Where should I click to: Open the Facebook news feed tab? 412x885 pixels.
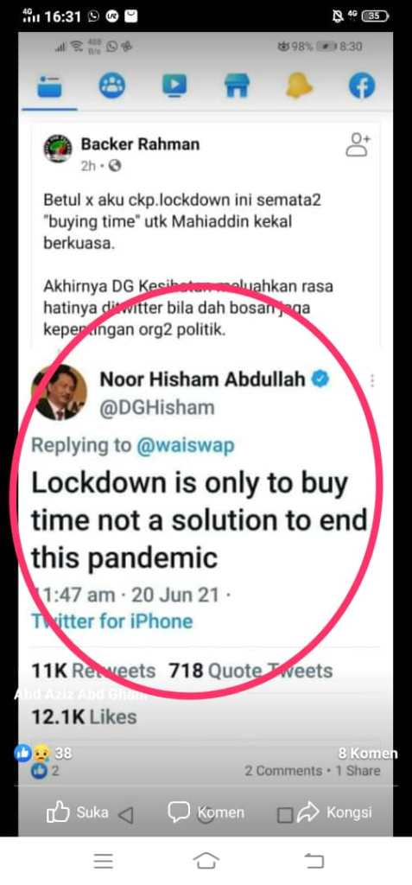pos(50,86)
